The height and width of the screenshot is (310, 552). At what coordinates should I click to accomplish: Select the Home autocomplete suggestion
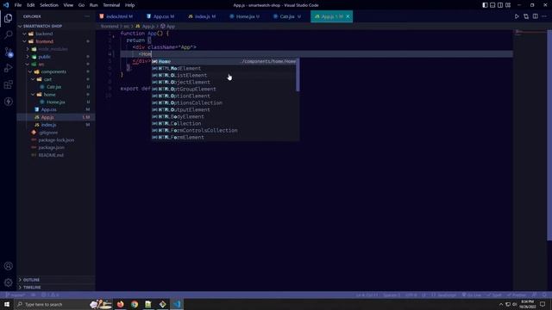(224, 61)
